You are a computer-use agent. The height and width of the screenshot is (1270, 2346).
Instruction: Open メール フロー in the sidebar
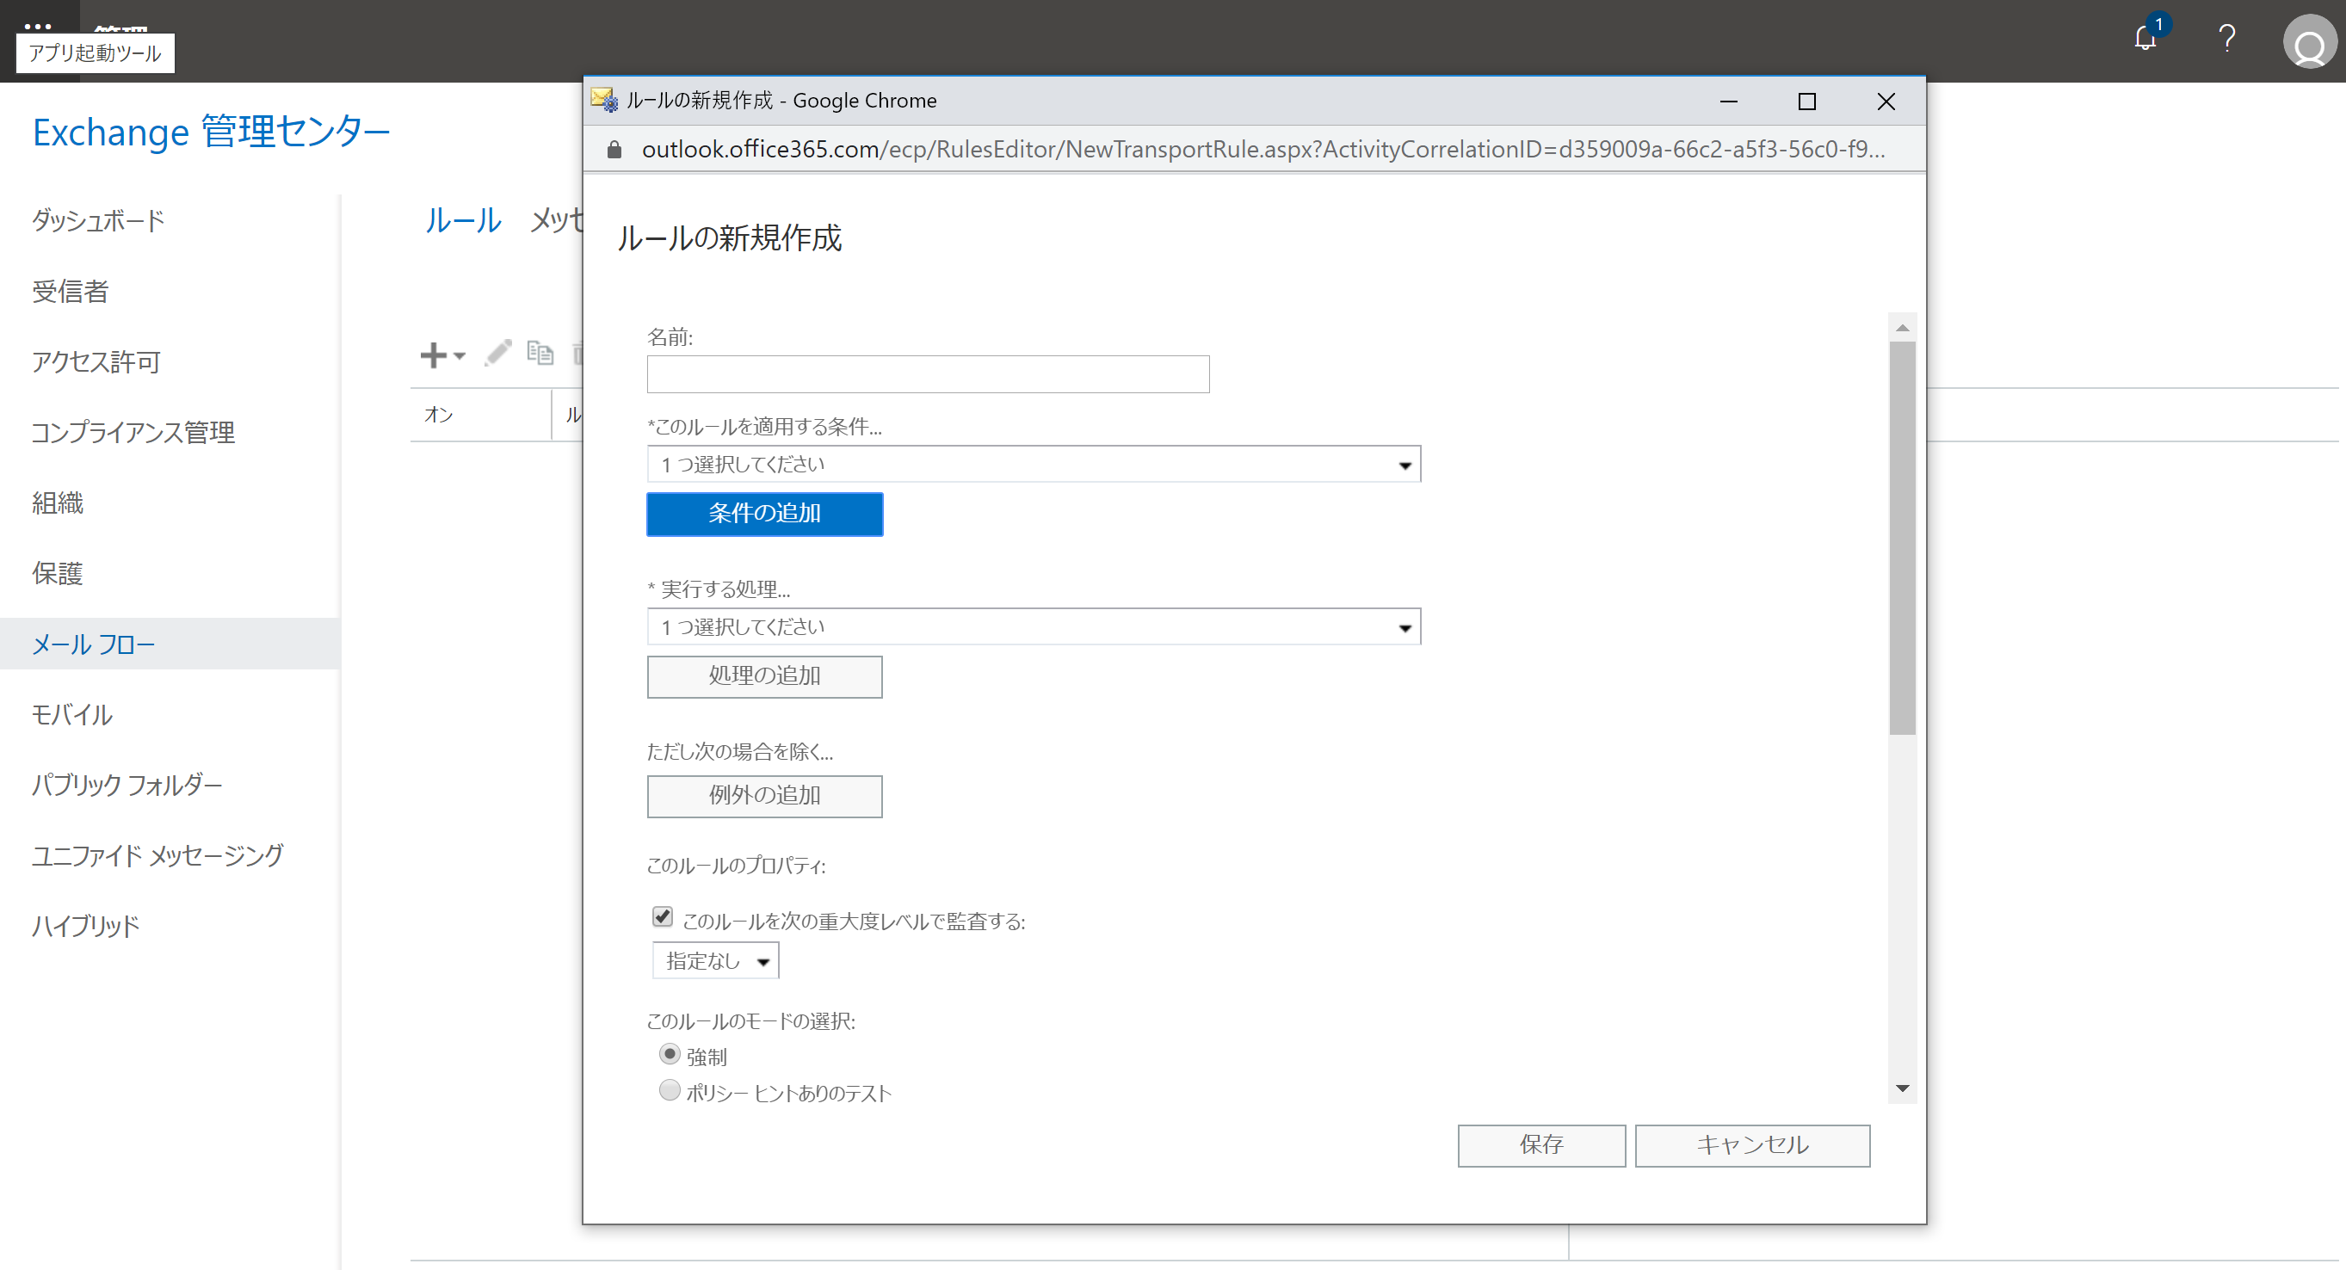pos(94,644)
